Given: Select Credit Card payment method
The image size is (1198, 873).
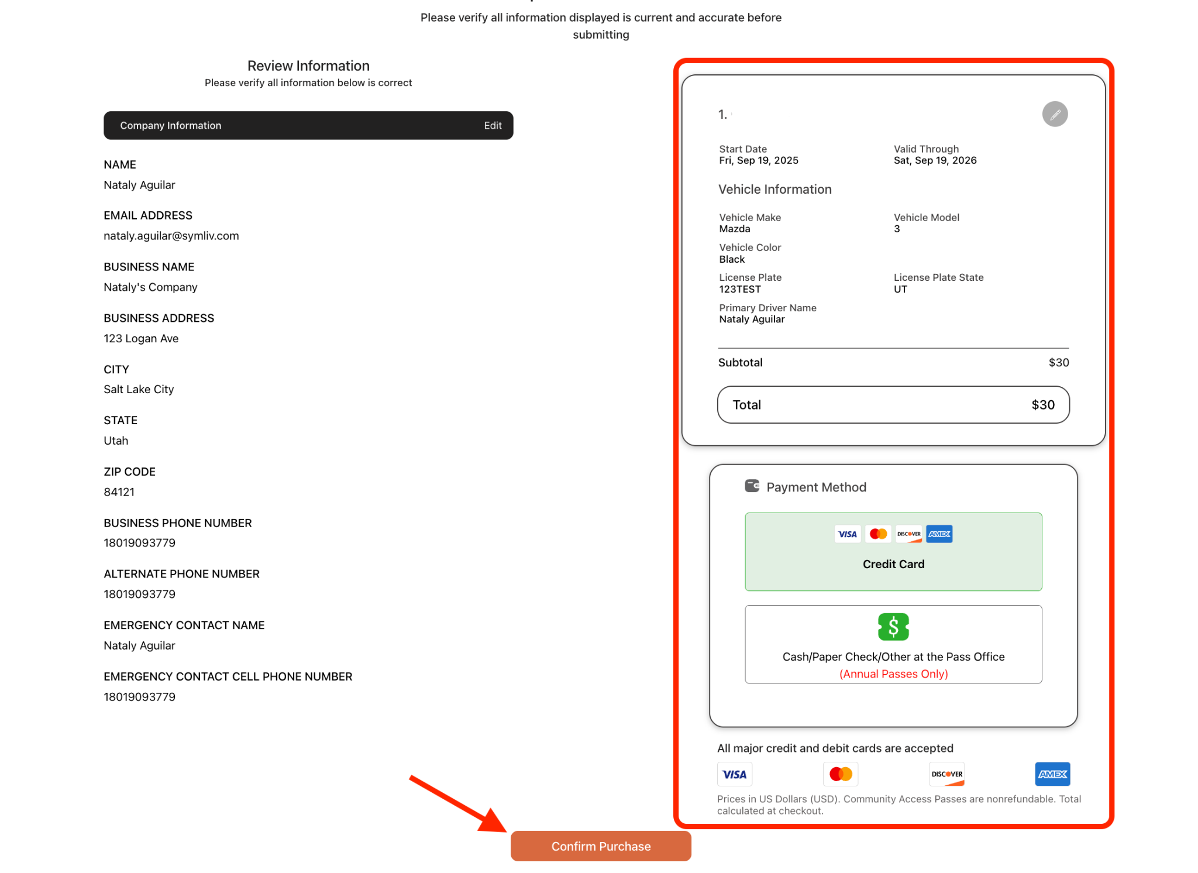Looking at the screenshot, I should tap(893, 563).
